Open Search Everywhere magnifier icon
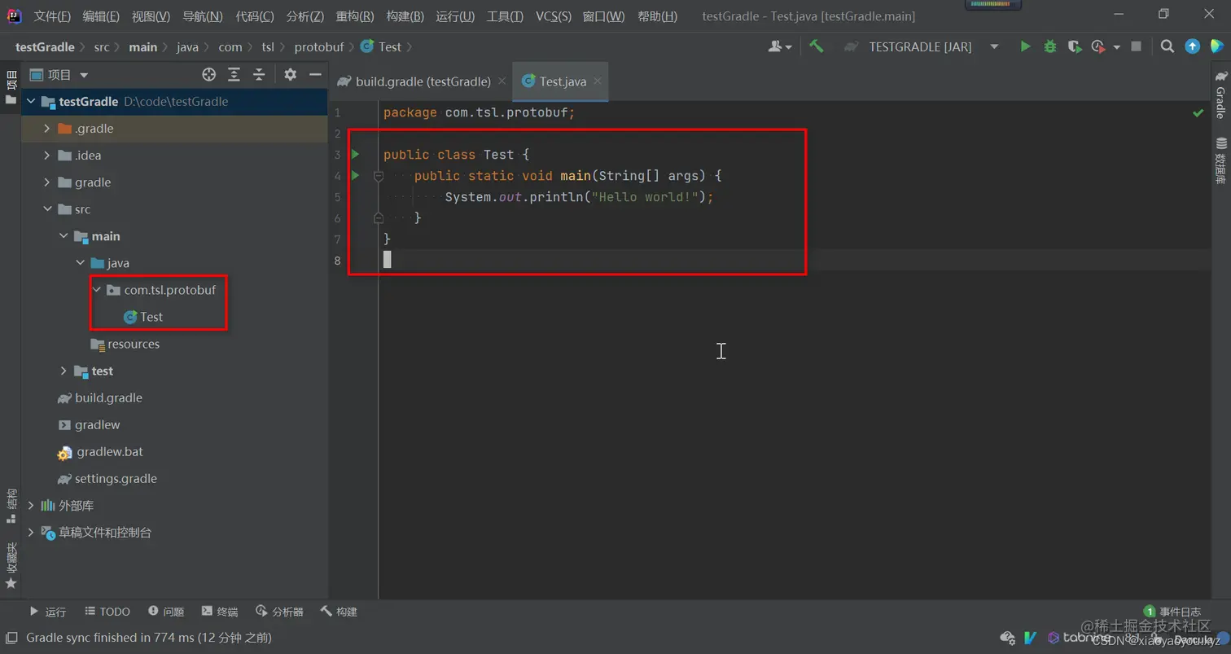This screenshot has width=1231, height=654. point(1167,46)
